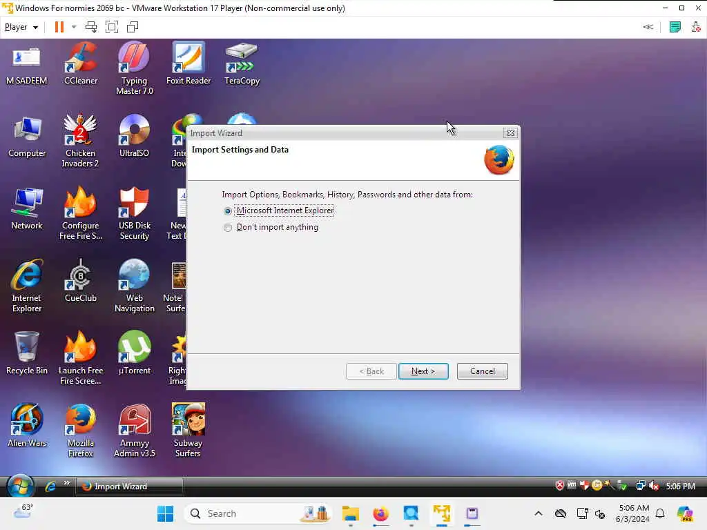Click Next in the Import Wizard
Viewport: 707px width, 530px height.
pyautogui.click(x=423, y=371)
